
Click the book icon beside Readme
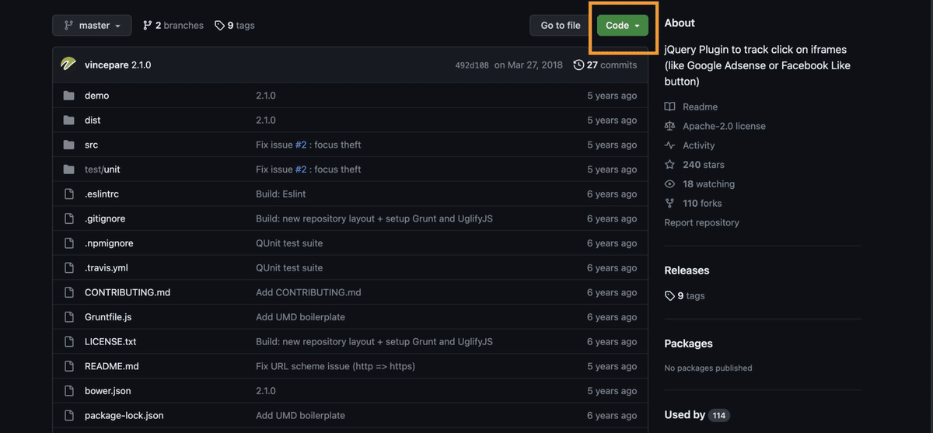coord(670,107)
